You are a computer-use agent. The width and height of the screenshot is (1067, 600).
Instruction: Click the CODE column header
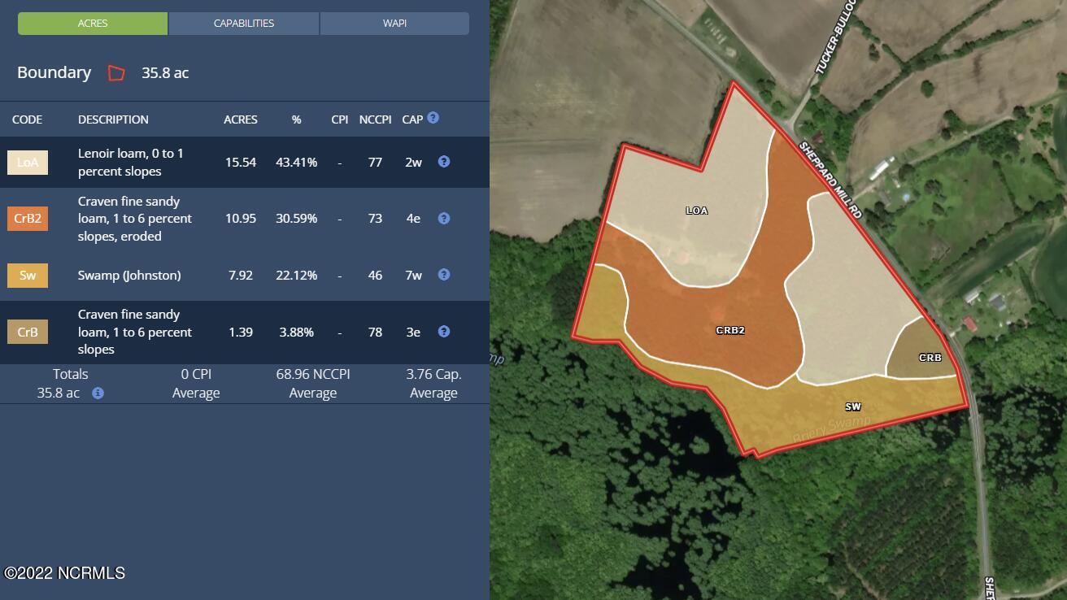tap(27, 120)
